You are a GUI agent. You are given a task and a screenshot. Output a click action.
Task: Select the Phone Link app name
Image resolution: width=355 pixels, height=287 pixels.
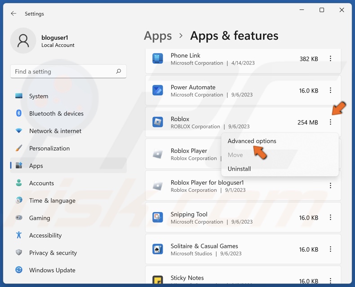185,55
